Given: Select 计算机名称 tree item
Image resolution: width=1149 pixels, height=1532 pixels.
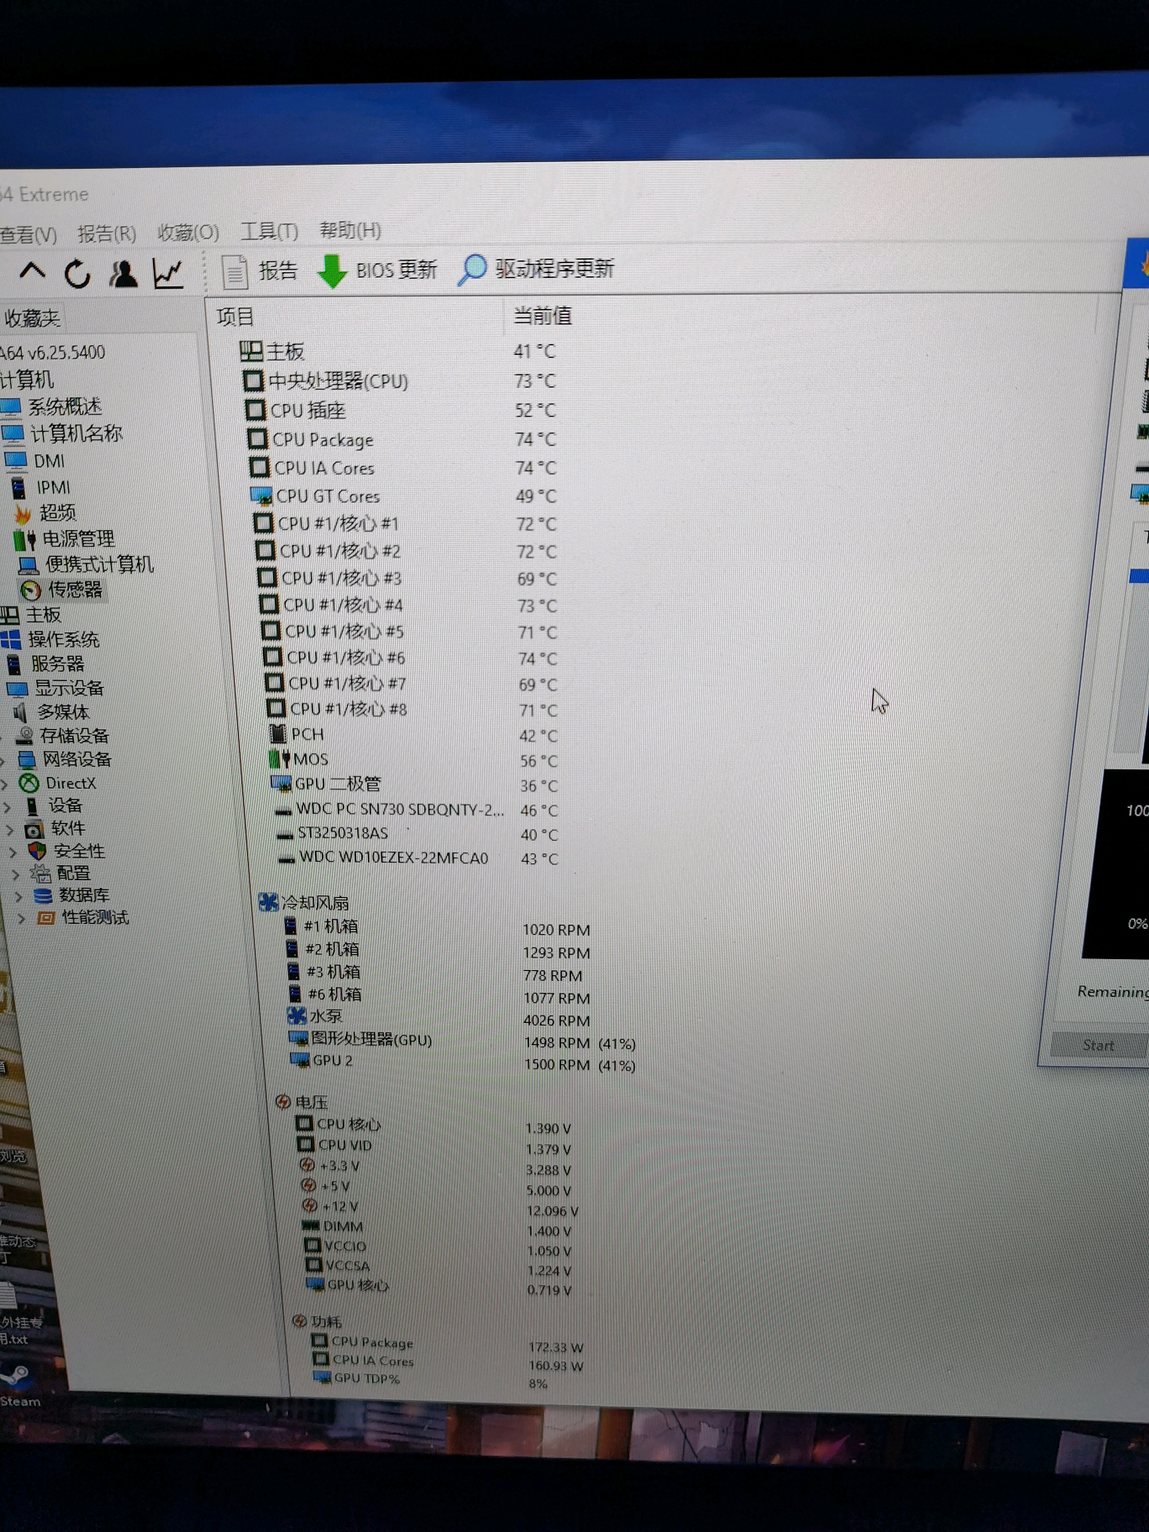Looking at the screenshot, I should [63, 433].
